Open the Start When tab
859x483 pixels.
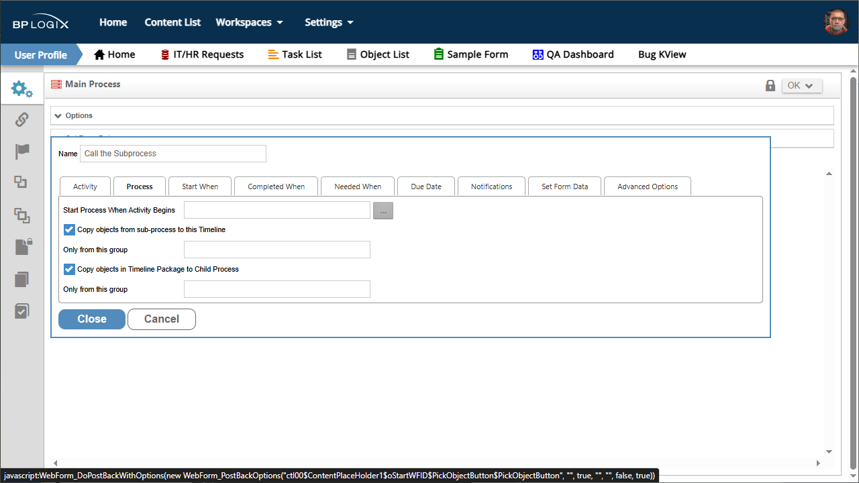200,186
